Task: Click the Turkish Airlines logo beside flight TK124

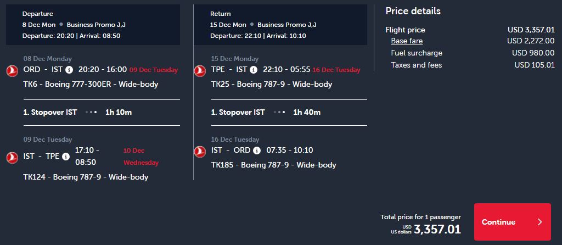Action: [12, 157]
